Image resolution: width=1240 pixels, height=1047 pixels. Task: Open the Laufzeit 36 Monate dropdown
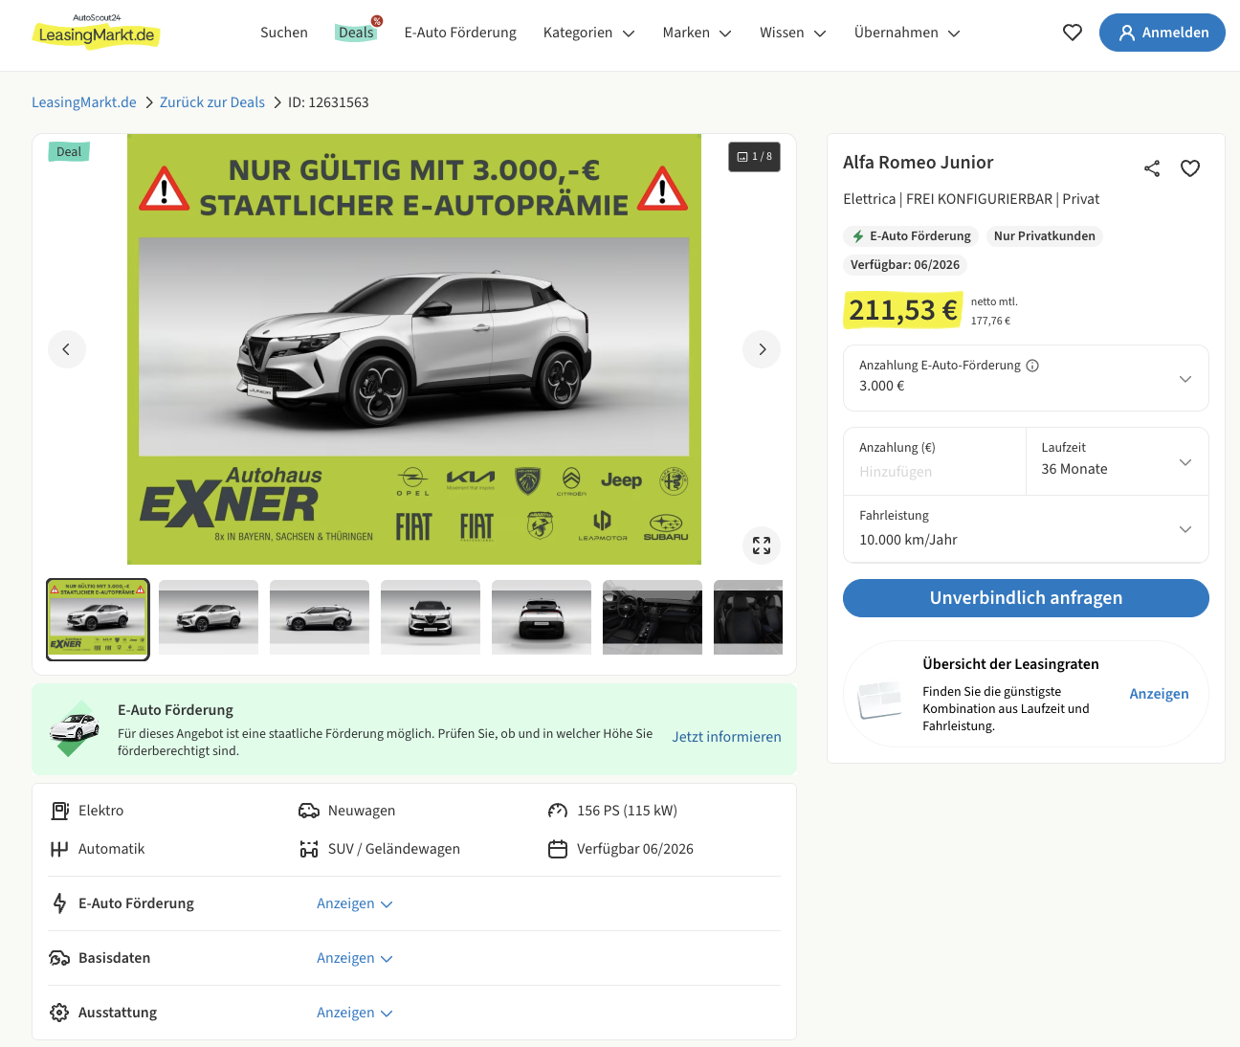tap(1117, 461)
